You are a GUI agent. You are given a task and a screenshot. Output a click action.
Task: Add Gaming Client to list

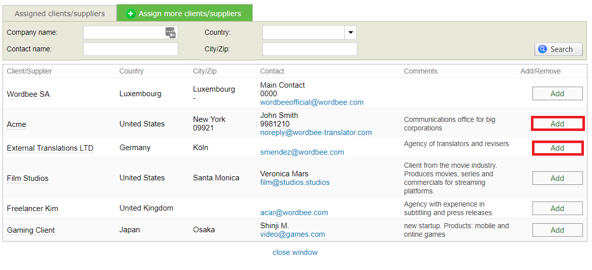coord(557,230)
